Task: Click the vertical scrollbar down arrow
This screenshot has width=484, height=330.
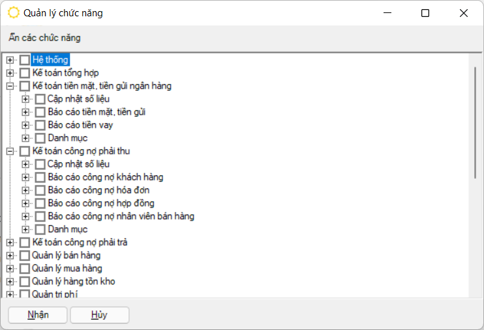Action: pos(475,292)
